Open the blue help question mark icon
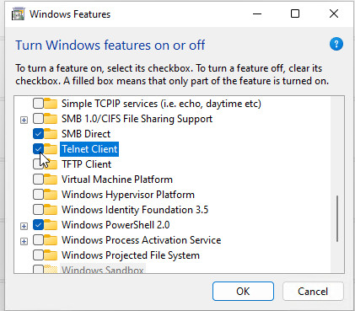Viewport: 355px width, 311px height. click(336, 44)
